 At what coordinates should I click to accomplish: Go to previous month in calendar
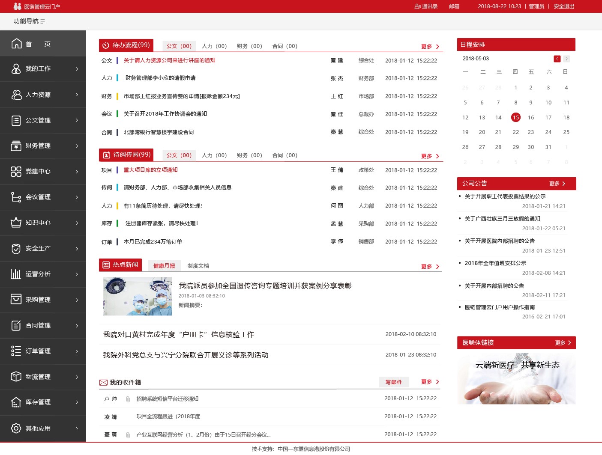click(x=557, y=59)
